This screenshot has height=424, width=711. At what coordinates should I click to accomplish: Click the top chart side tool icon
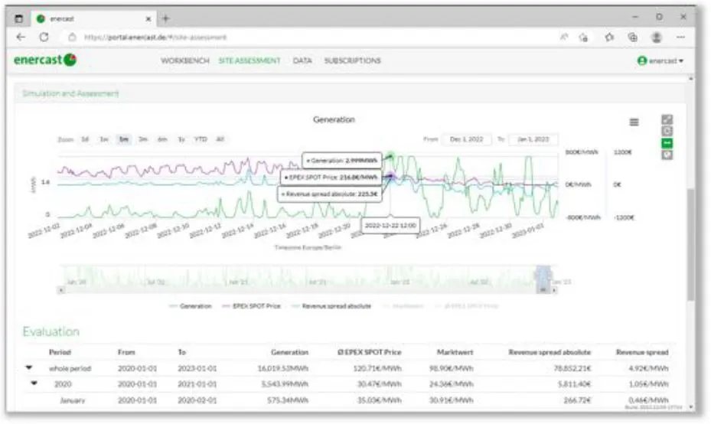coord(667,119)
